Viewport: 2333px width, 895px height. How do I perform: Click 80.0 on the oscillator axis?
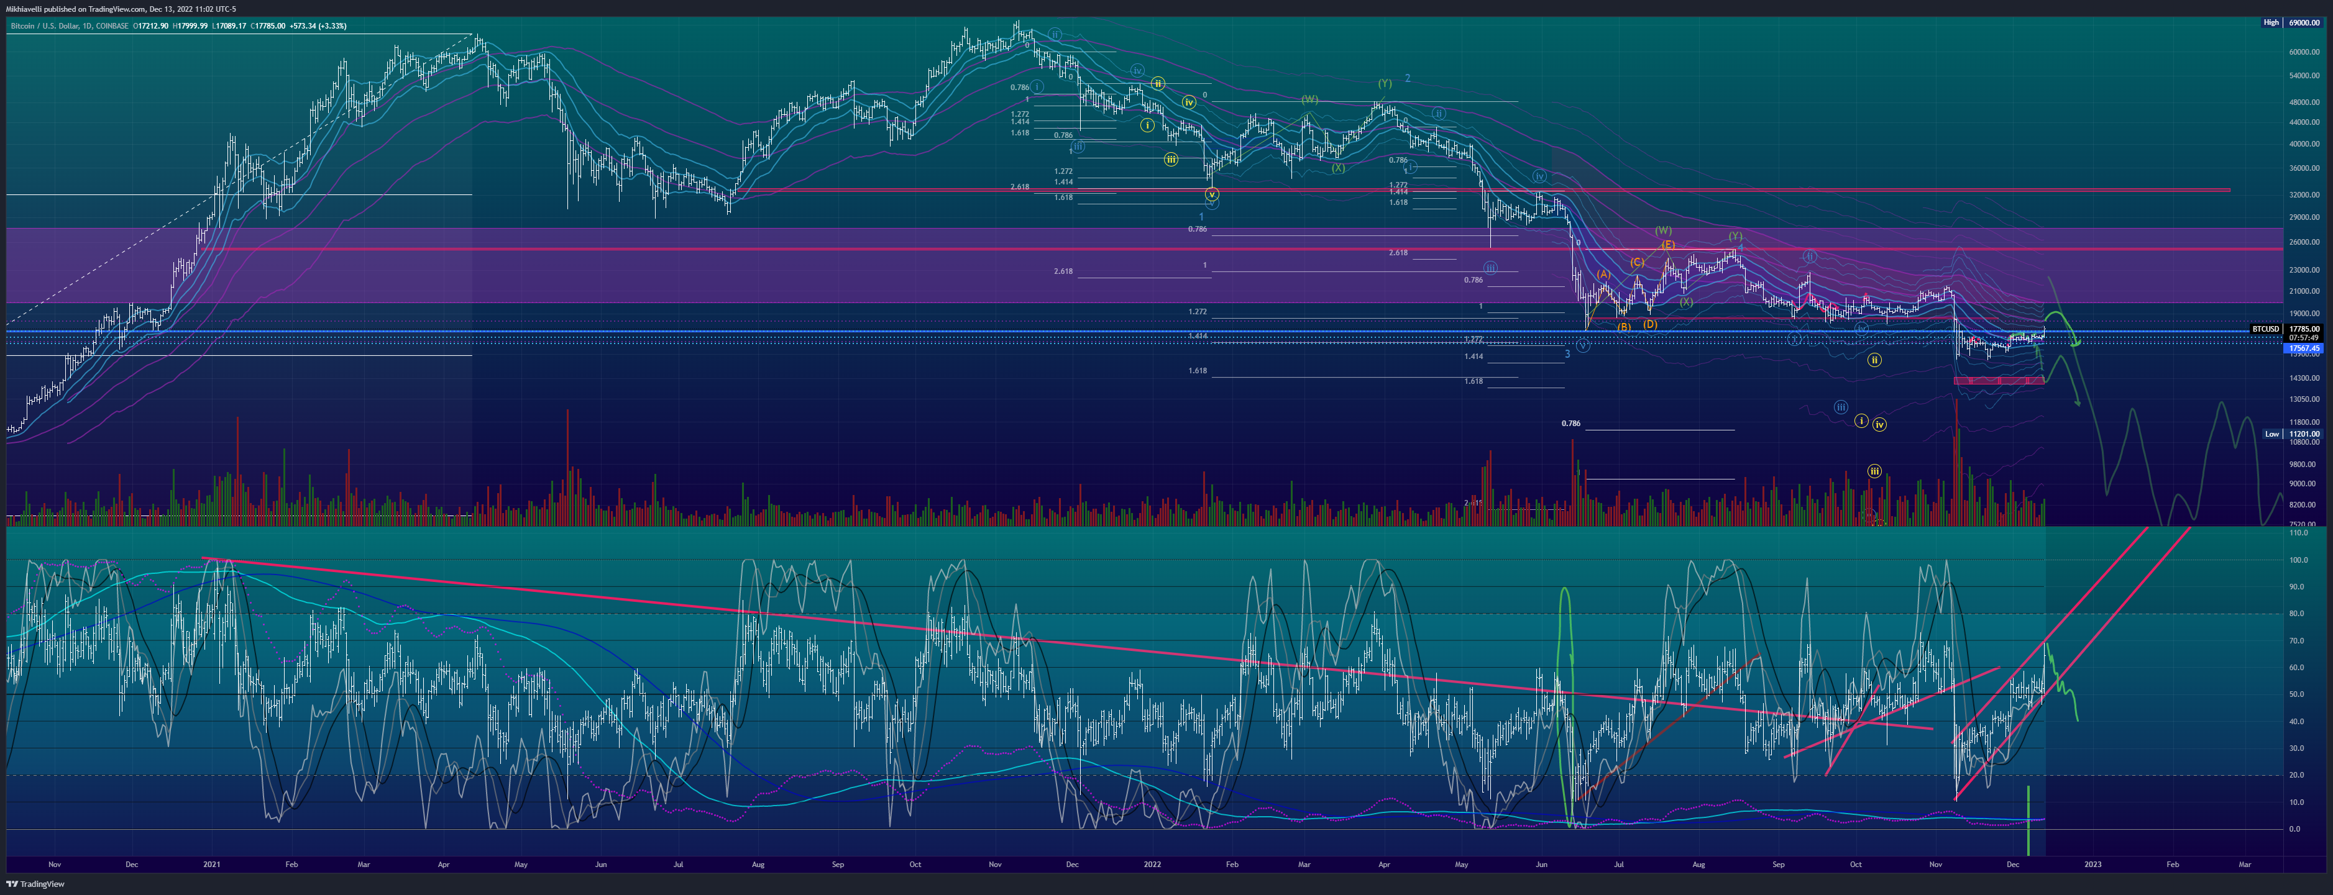click(x=2296, y=614)
